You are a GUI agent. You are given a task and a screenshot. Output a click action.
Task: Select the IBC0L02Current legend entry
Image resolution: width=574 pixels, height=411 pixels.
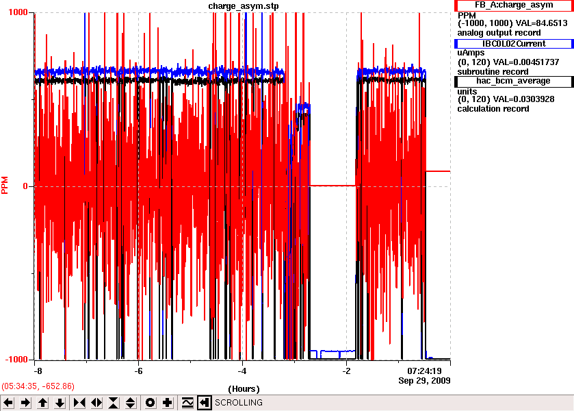(514, 44)
